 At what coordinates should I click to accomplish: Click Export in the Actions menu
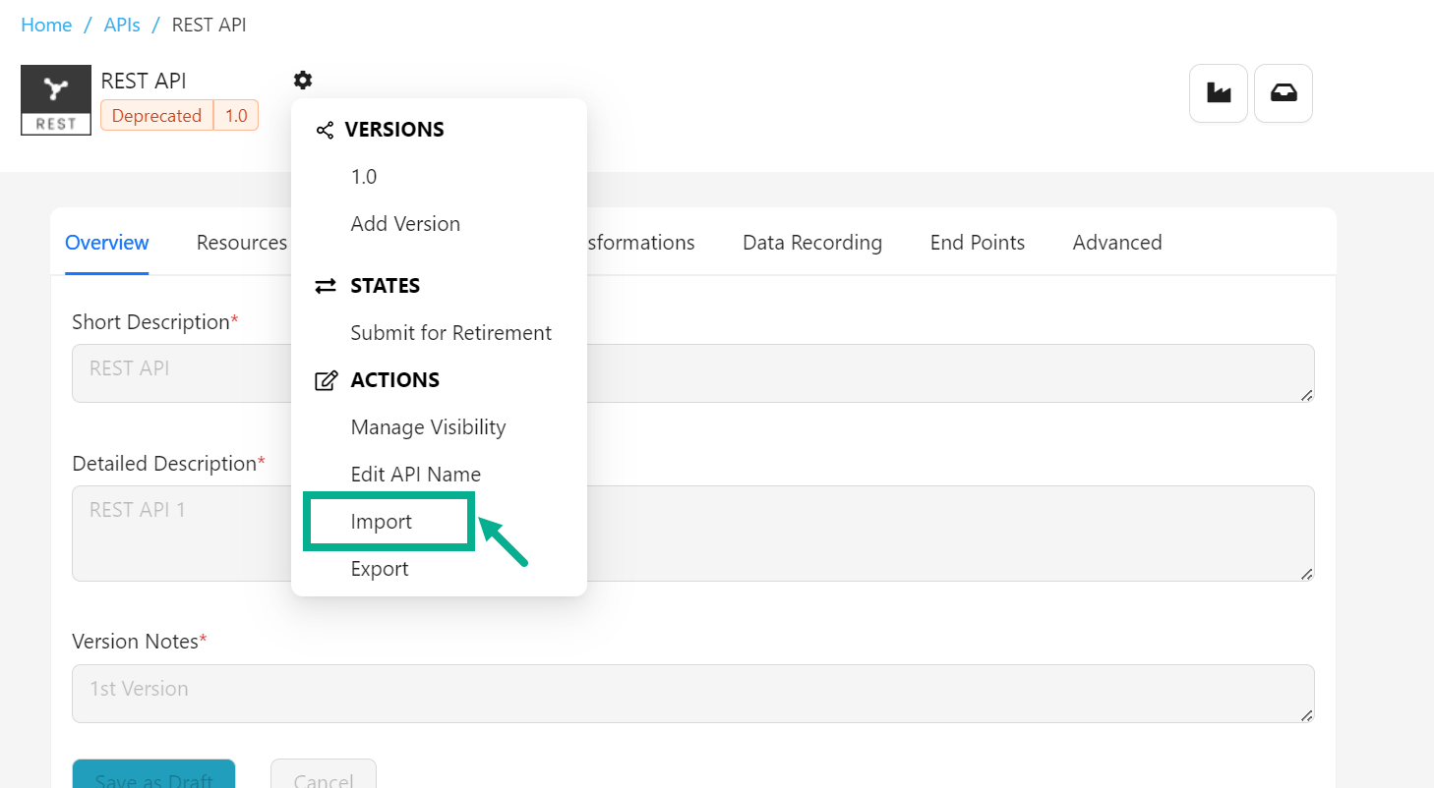coord(380,569)
